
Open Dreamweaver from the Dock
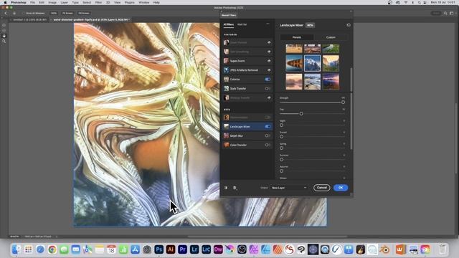tap(218, 249)
